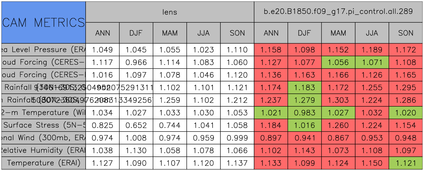
Task: Select the white cell showing 1.259
Action: point(170,100)
